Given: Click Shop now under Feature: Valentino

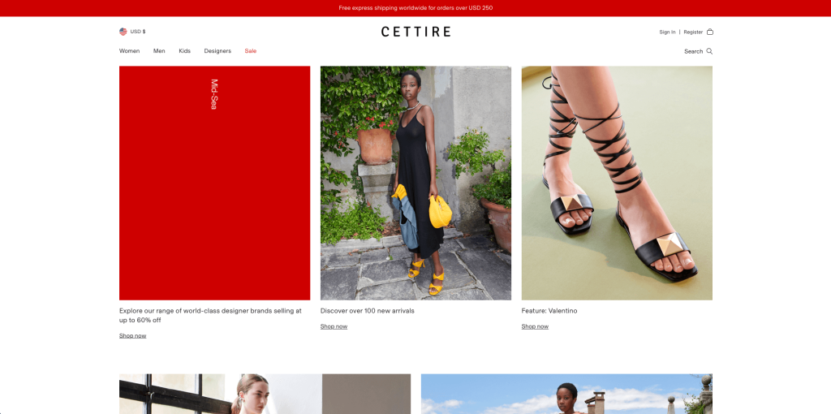Looking at the screenshot, I should pos(535,326).
